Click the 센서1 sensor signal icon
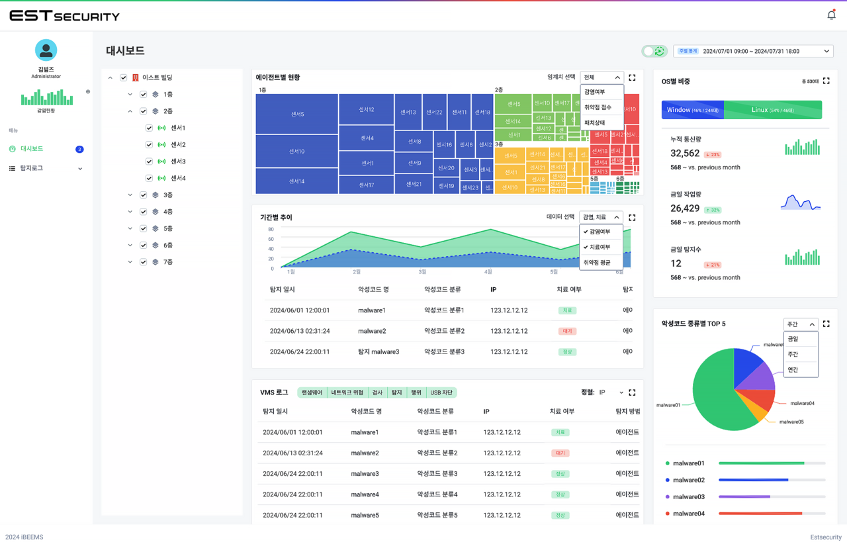Image resolution: width=847 pixels, height=550 pixels. click(161, 128)
